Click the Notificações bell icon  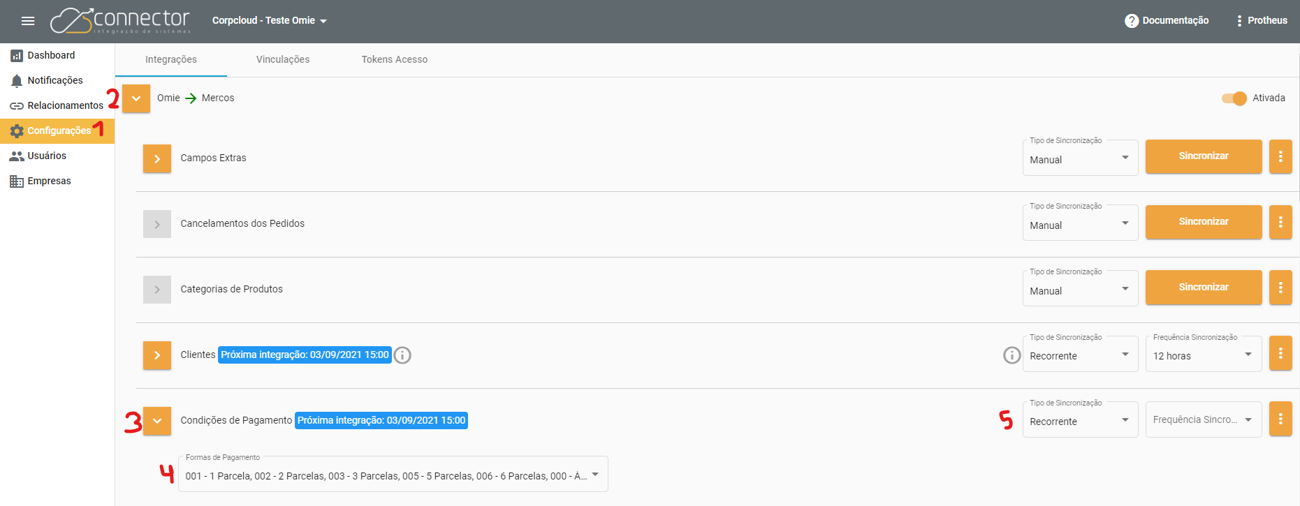[x=17, y=81]
